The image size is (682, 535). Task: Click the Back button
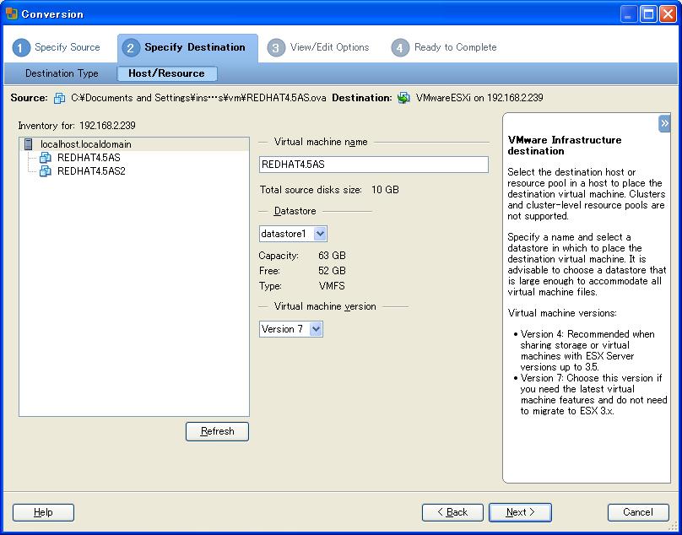[452, 512]
